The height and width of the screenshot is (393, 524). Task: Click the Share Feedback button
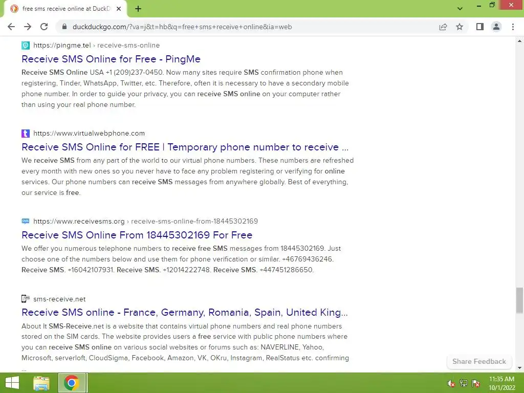(x=479, y=362)
